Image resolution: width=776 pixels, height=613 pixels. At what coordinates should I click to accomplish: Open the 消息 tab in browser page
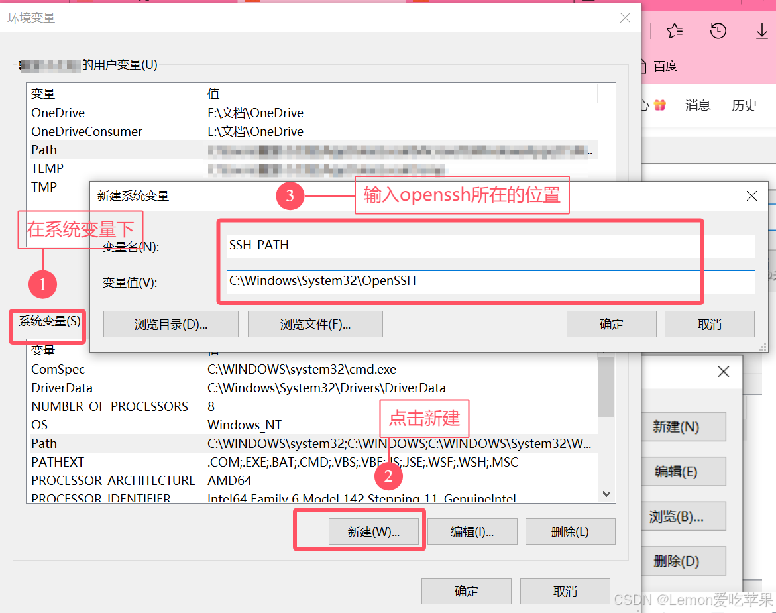pos(697,105)
